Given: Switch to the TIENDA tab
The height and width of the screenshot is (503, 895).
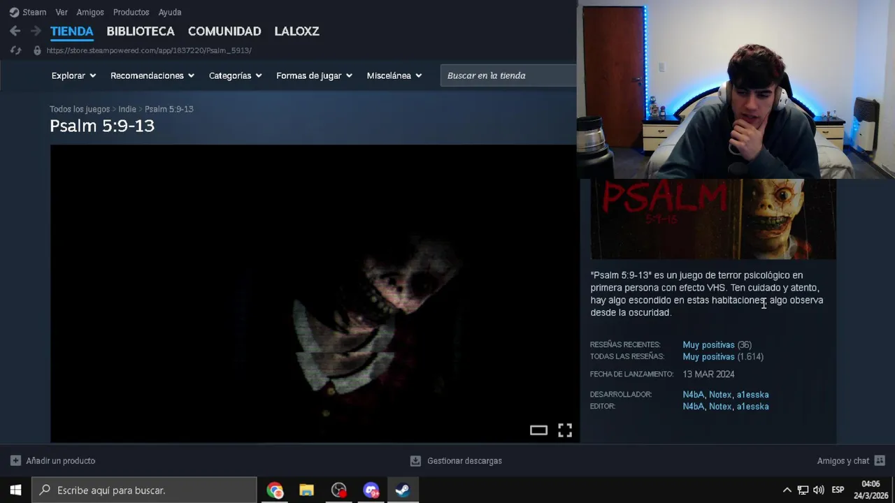Looking at the screenshot, I should click(71, 31).
